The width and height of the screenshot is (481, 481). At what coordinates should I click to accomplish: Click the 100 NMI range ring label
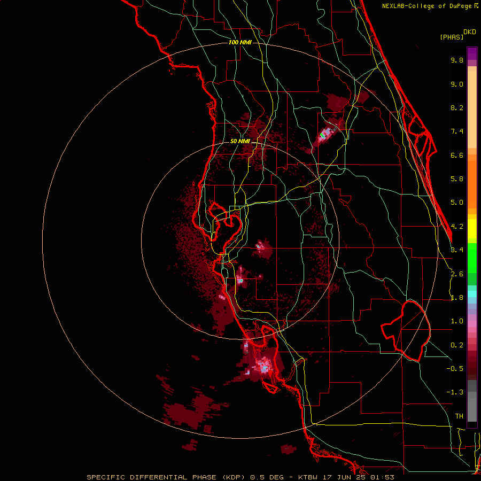pyautogui.click(x=240, y=42)
